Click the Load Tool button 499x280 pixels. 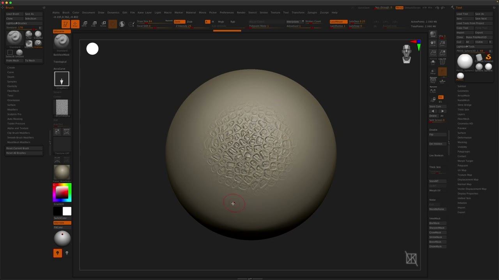click(x=465, y=14)
